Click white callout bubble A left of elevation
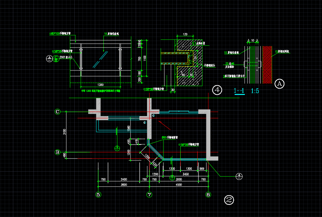Screen dimensions: 322x217 point(49,59)
